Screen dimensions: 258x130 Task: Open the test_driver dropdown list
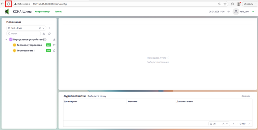click(44, 28)
